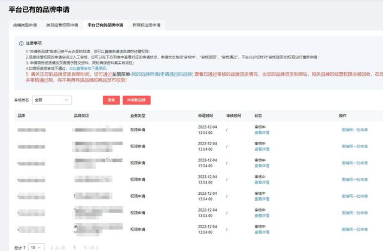Open the page-size dropdown showing 10
The height and width of the screenshot is (251, 383).
(x=37, y=247)
